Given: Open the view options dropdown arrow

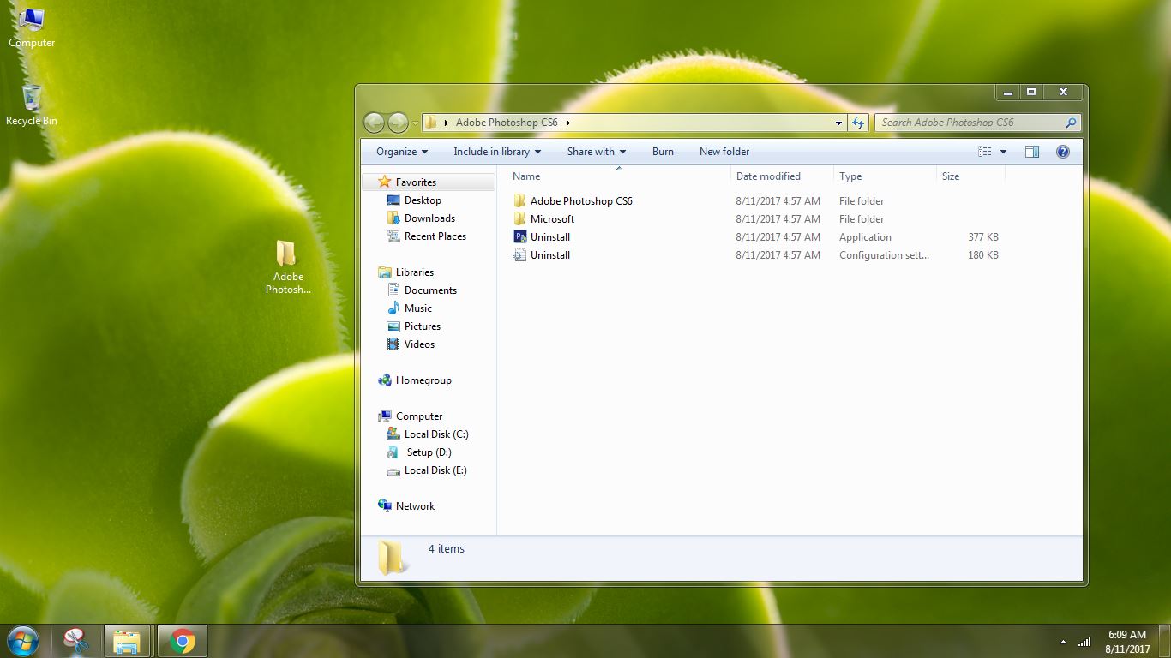Looking at the screenshot, I should coord(1003,152).
